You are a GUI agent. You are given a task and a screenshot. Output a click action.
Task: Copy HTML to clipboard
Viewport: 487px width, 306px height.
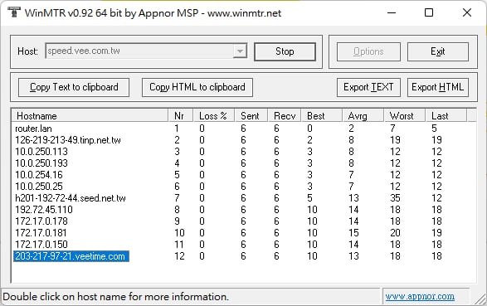tap(197, 87)
